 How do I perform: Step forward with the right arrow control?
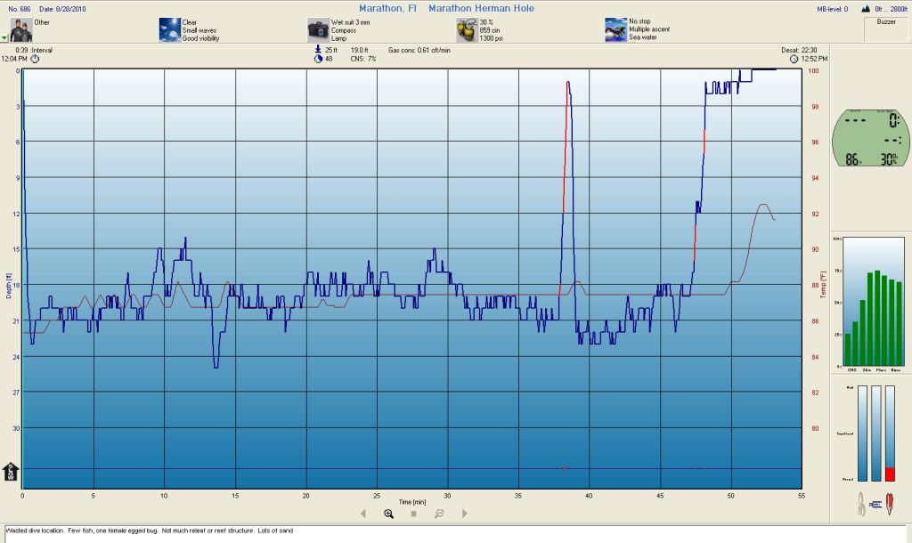click(x=465, y=514)
